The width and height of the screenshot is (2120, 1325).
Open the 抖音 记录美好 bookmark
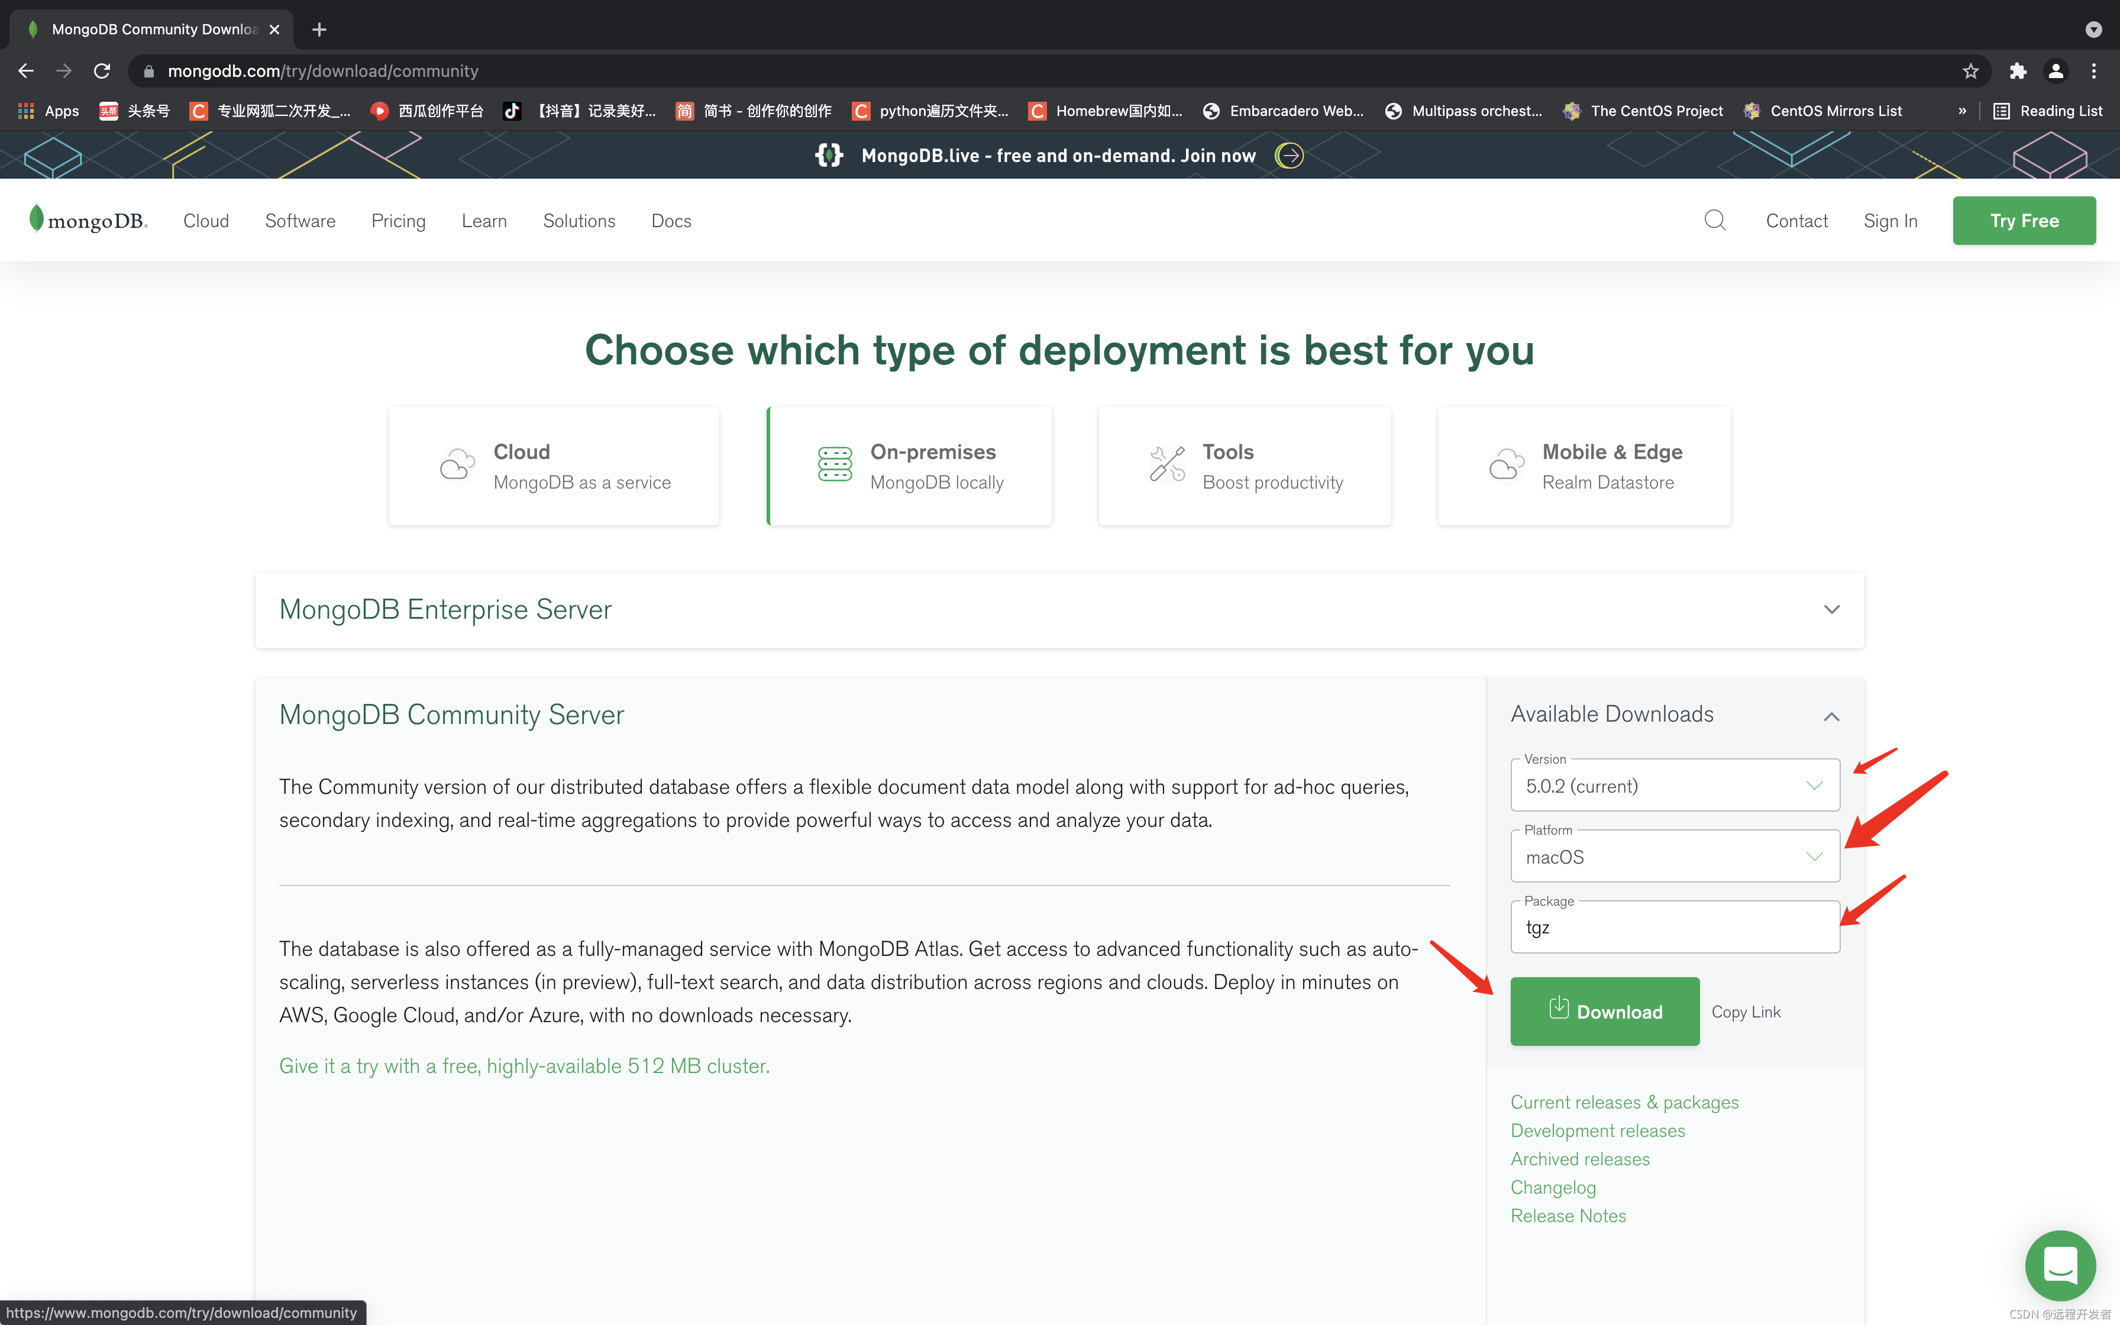point(579,111)
